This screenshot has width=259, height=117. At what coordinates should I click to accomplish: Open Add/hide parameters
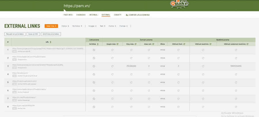pyautogui.click(x=51, y=34)
